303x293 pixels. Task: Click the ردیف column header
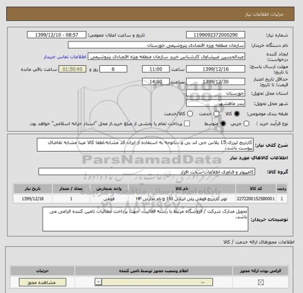(x=282, y=189)
